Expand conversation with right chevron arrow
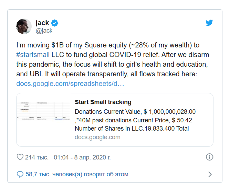Viewport: 229px width, 188px height. click(x=210, y=174)
